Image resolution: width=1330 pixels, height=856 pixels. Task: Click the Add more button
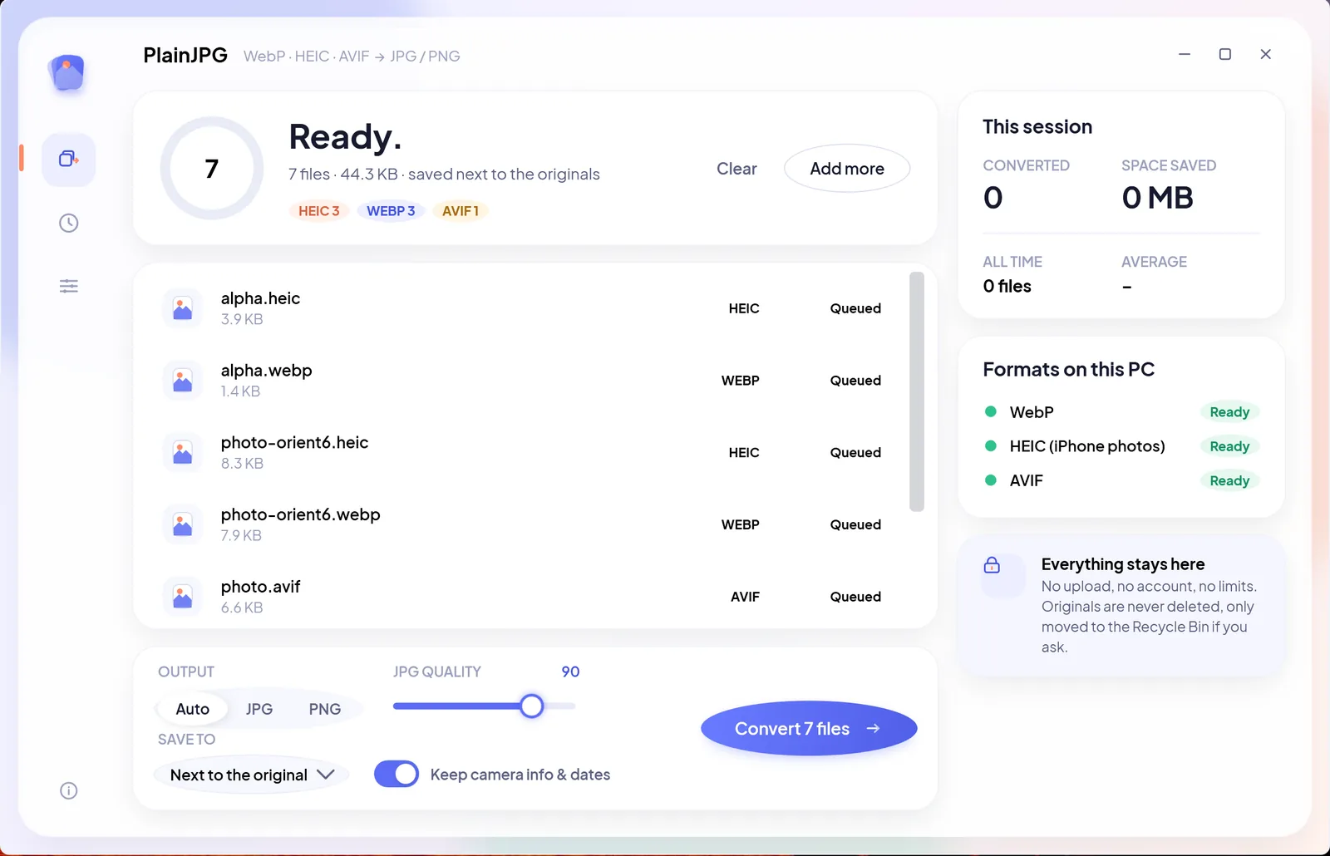847,169
